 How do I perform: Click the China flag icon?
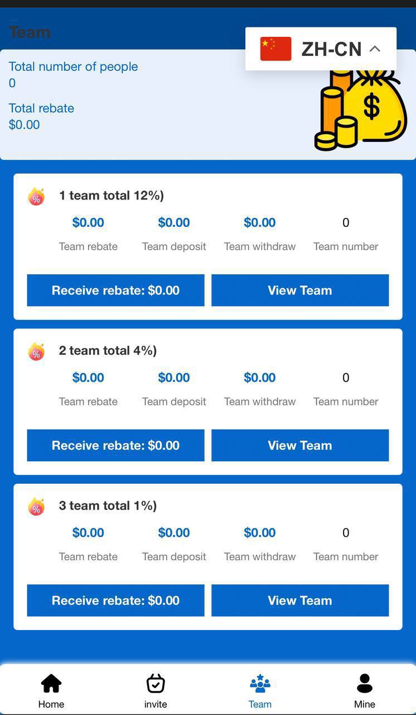(275, 49)
